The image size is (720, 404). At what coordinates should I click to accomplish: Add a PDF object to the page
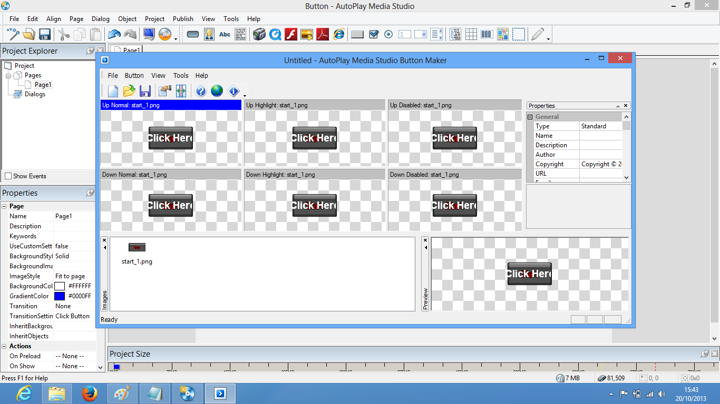(323, 34)
